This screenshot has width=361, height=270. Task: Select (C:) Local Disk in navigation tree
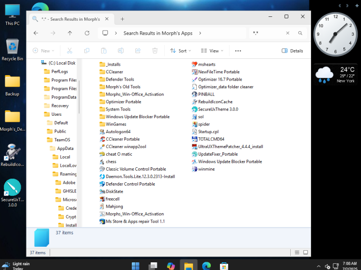[x=58, y=63]
